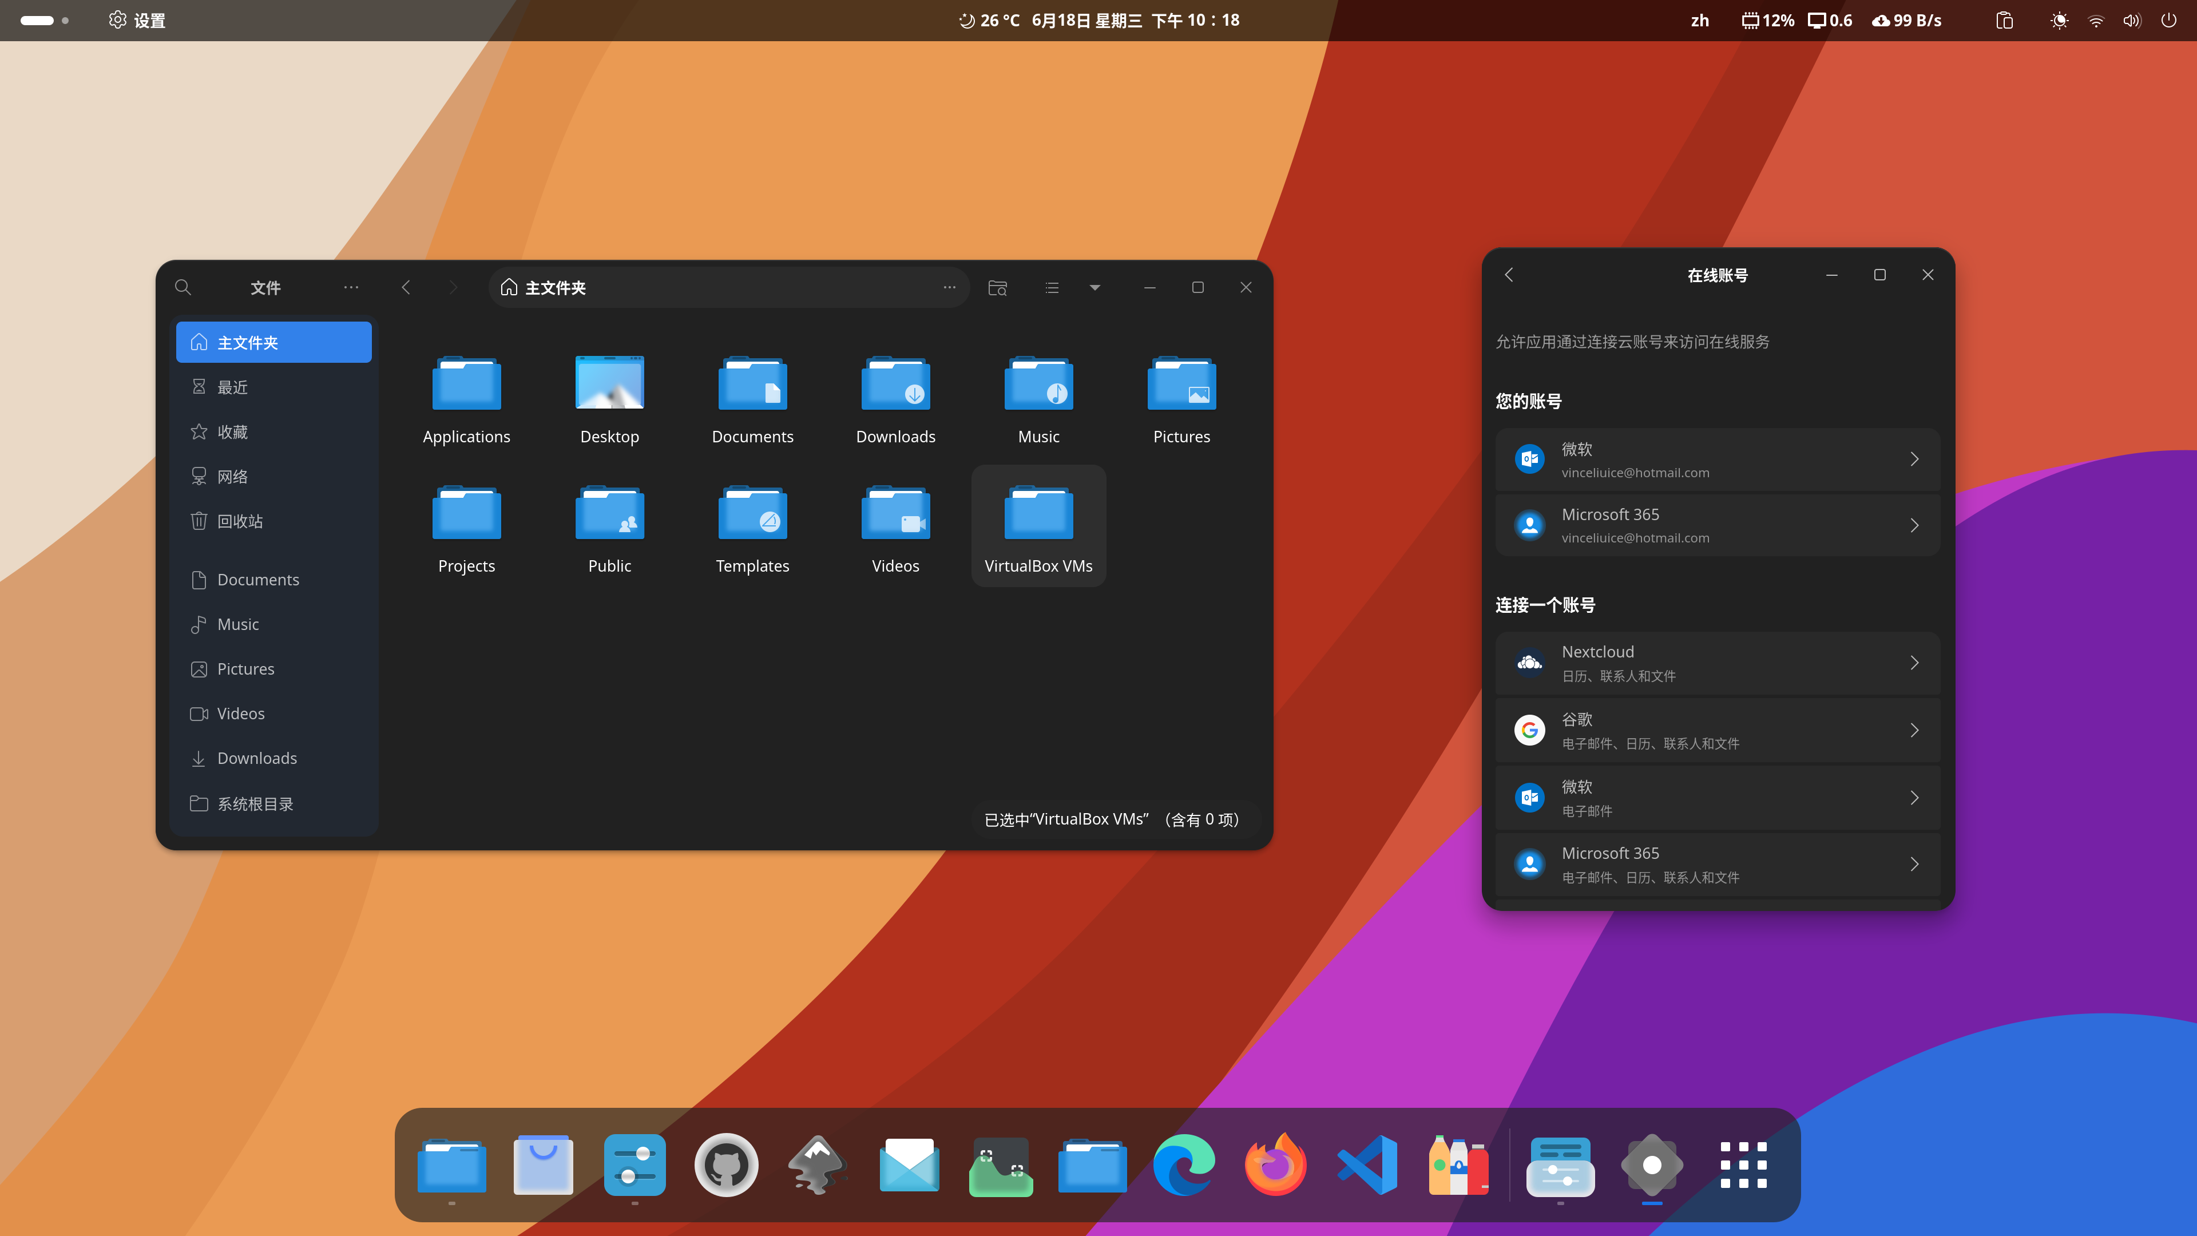2197x1236 pixels.
Task: Open 回收站 in Files sidebar
Action: point(274,521)
